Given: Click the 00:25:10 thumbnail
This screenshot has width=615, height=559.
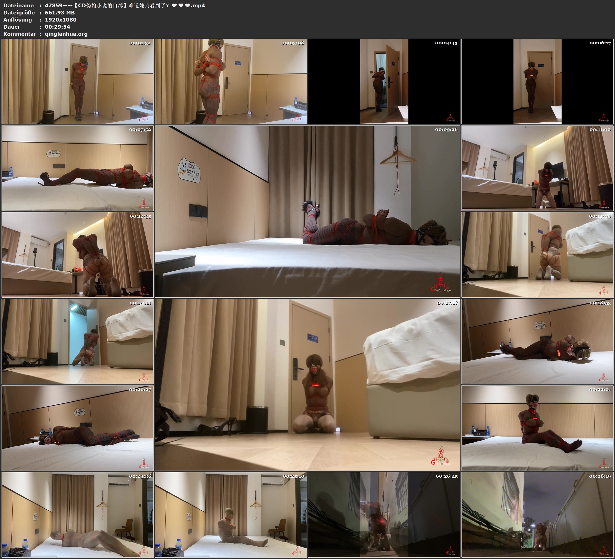Looking at the screenshot, I should (x=231, y=515).
